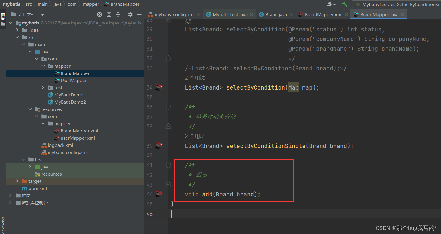Screen dimensions: 441x234
Task: Click the MyBatis gutter icon on line 34
Action: (159, 87)
